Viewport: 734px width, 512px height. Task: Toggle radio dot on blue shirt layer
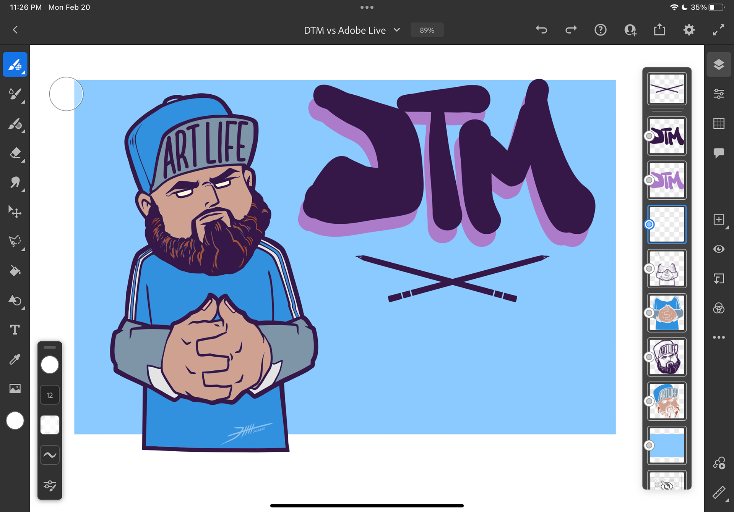649,313
